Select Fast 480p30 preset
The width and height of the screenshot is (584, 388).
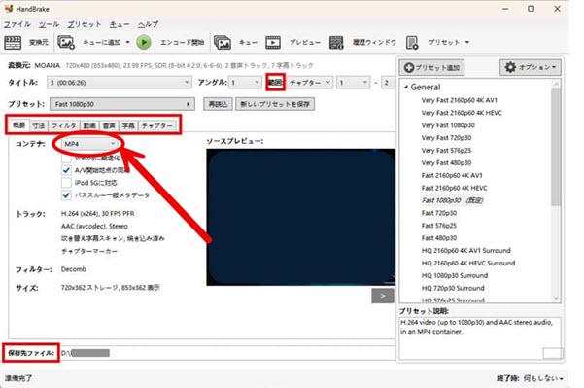(439, 238)
